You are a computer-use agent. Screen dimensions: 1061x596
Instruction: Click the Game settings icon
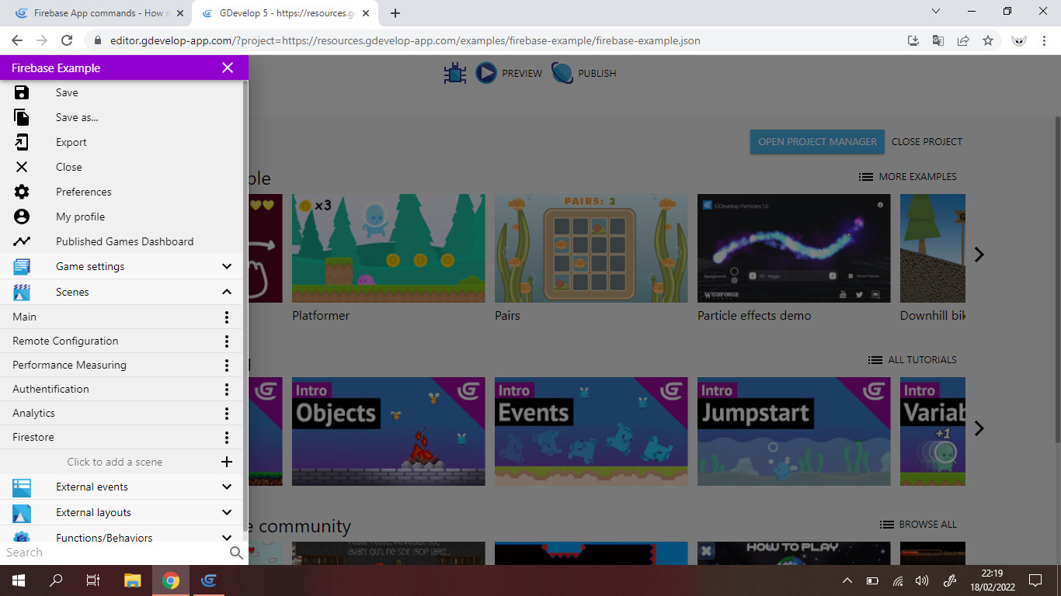pos(22,266)
